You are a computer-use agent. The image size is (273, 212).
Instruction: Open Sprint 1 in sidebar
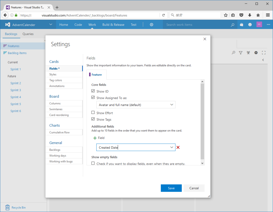click(16, 69)
